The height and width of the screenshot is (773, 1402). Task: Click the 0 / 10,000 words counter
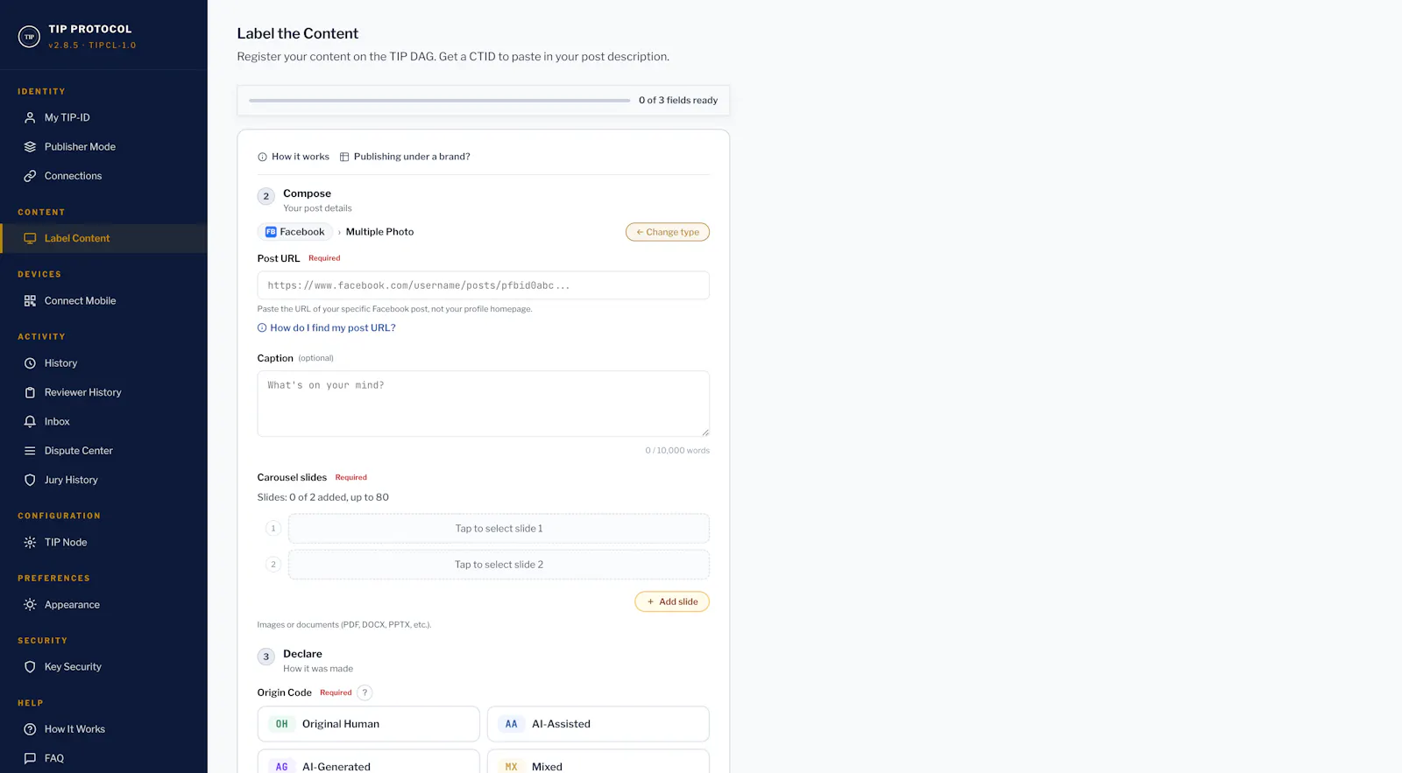[677, 451]
